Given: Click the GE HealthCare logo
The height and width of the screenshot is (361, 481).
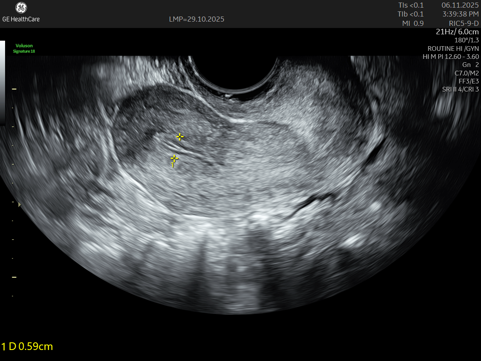Looking at the screenshot, I should (21, 12).
